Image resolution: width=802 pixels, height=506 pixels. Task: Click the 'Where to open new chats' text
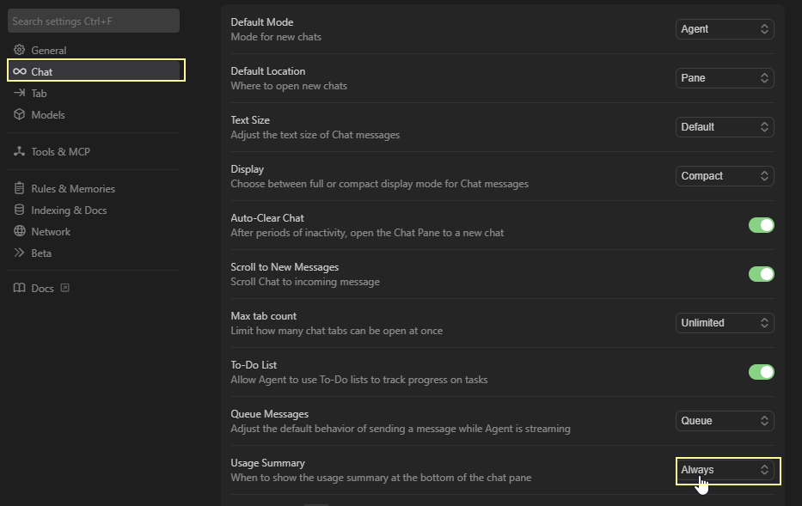pos(289,86)
